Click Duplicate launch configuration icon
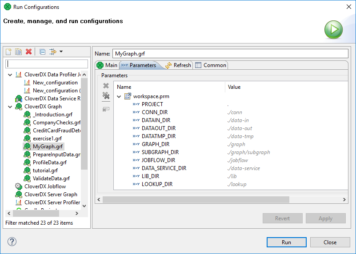This screenshot has height=254, width=356. pyautogui.click(x=18, y=52)
